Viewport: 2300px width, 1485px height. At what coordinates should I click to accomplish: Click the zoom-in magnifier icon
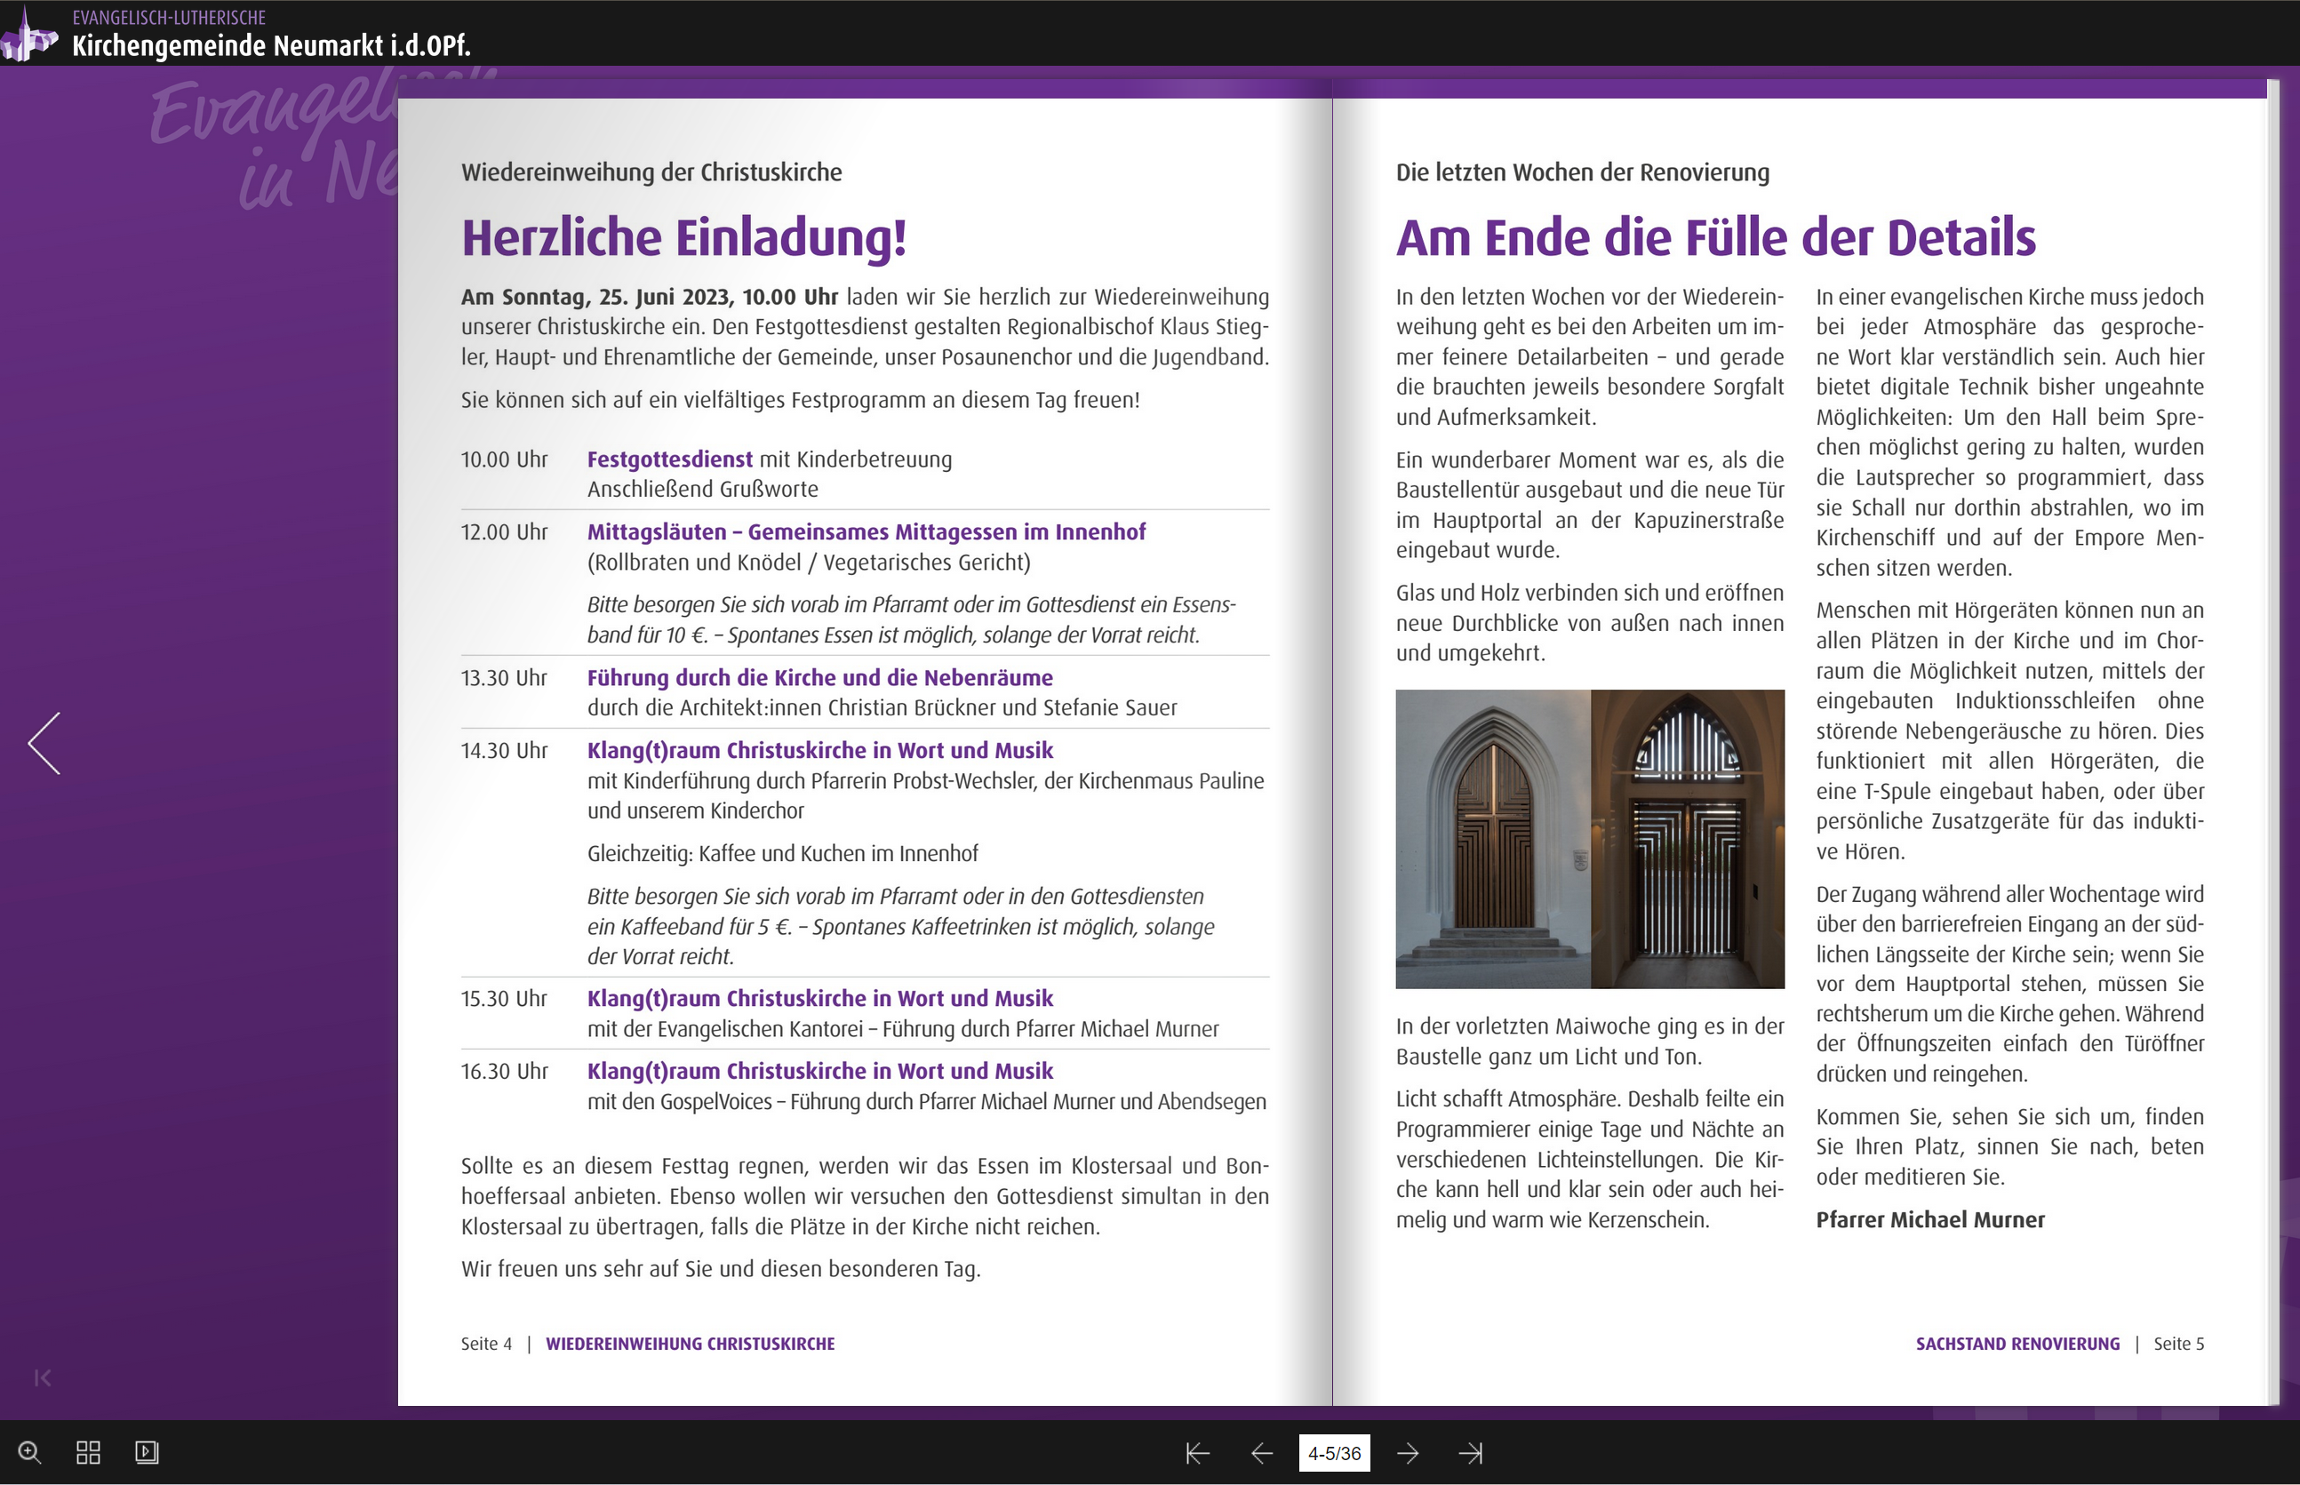pos(30,1452)
